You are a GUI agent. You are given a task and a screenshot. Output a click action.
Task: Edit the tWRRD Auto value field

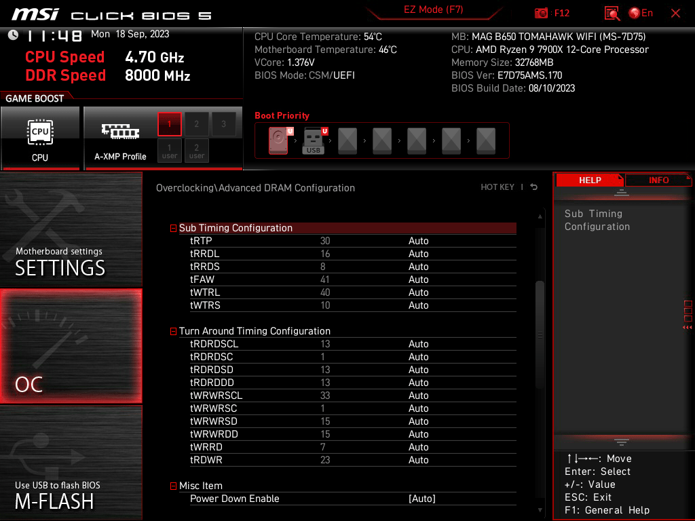[x=418, y=447]
